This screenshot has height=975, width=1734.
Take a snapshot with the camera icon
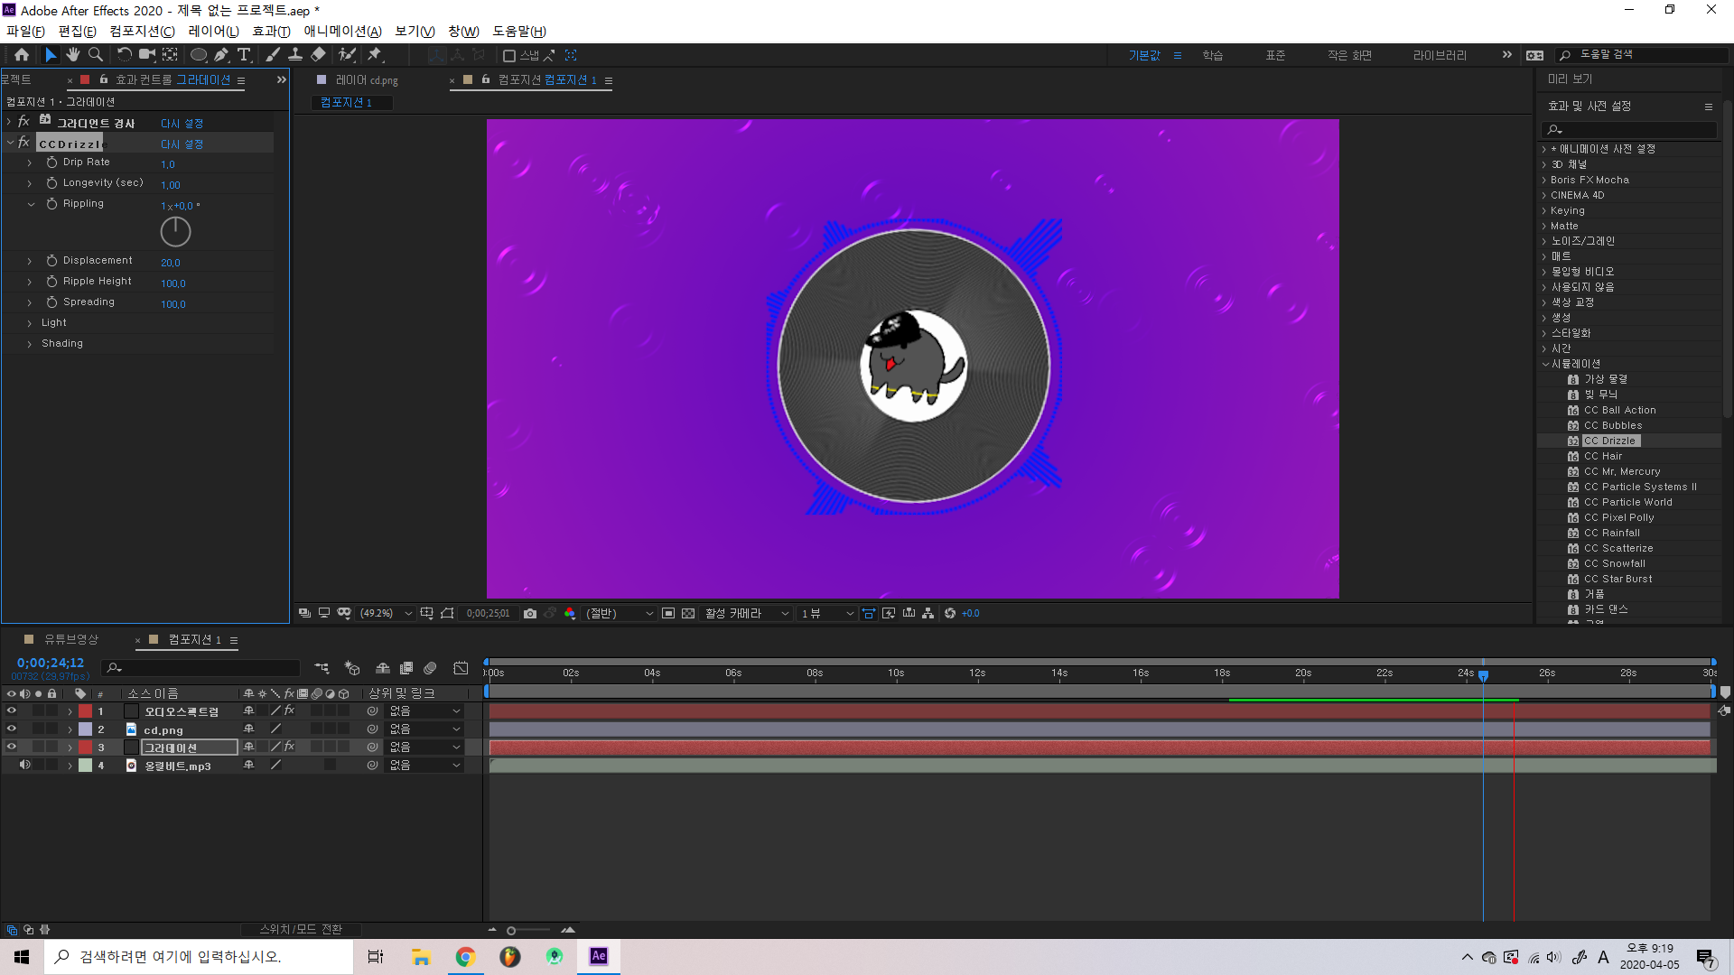click(530, 614)
